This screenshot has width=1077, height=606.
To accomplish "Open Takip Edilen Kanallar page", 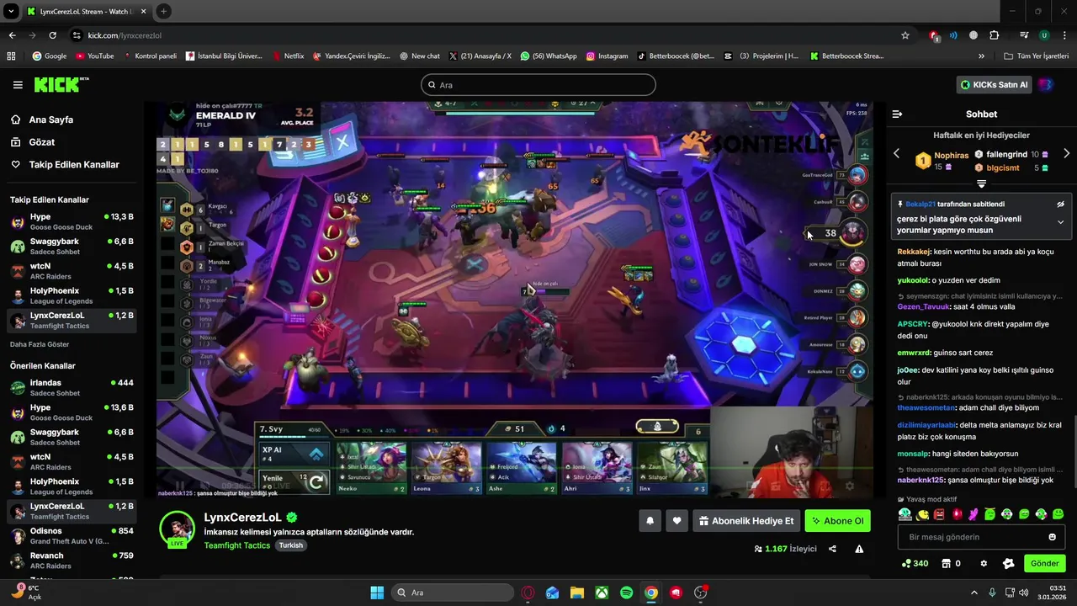I will [74, 165].
